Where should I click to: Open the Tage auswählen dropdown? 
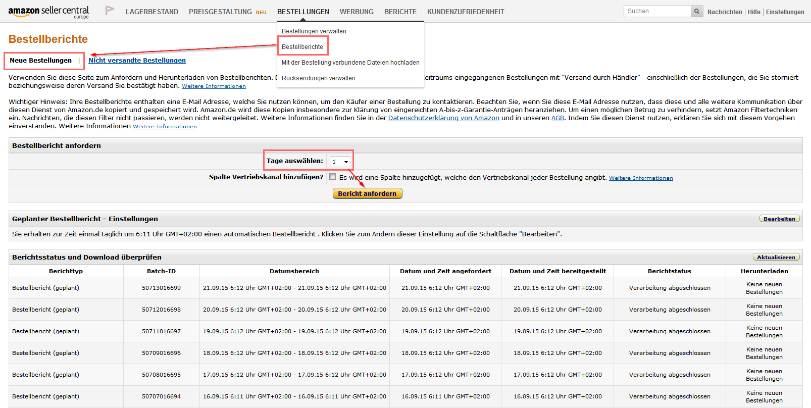click(x=340, y=162)
